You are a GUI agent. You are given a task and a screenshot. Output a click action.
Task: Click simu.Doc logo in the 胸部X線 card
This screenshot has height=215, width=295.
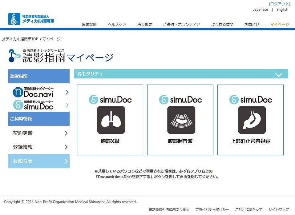110,99
